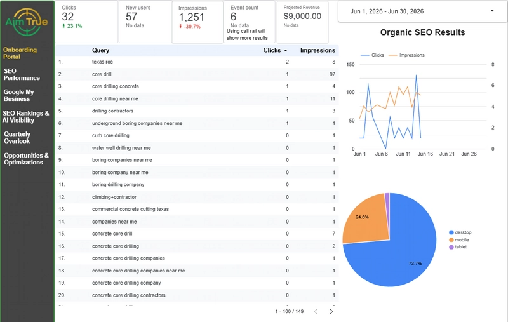The width and height of the screenshot is (508, 322).
Task: Select the 'drilling contractors' query
Action: (x=112, y=111)
